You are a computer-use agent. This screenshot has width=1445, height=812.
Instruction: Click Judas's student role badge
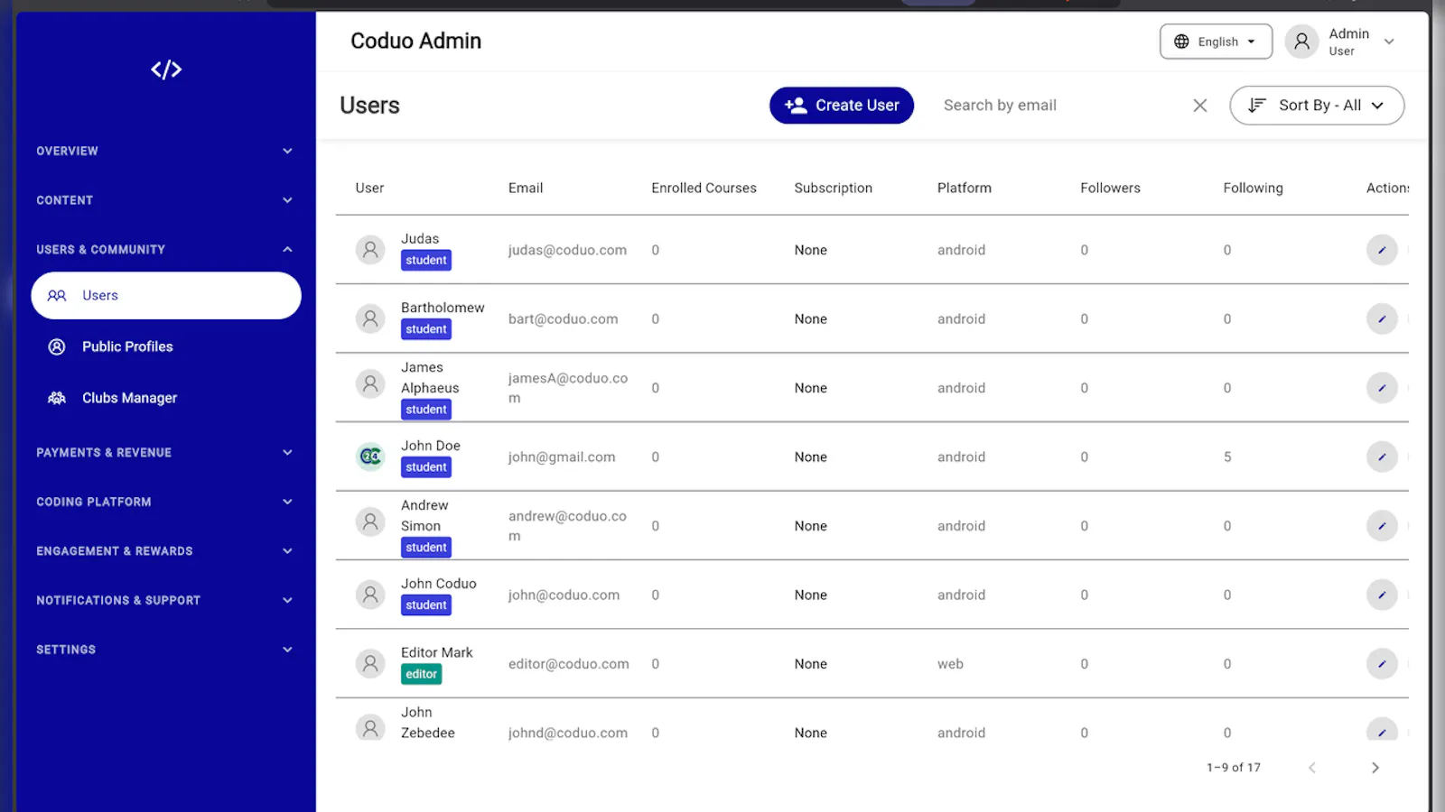coord(426,260)
